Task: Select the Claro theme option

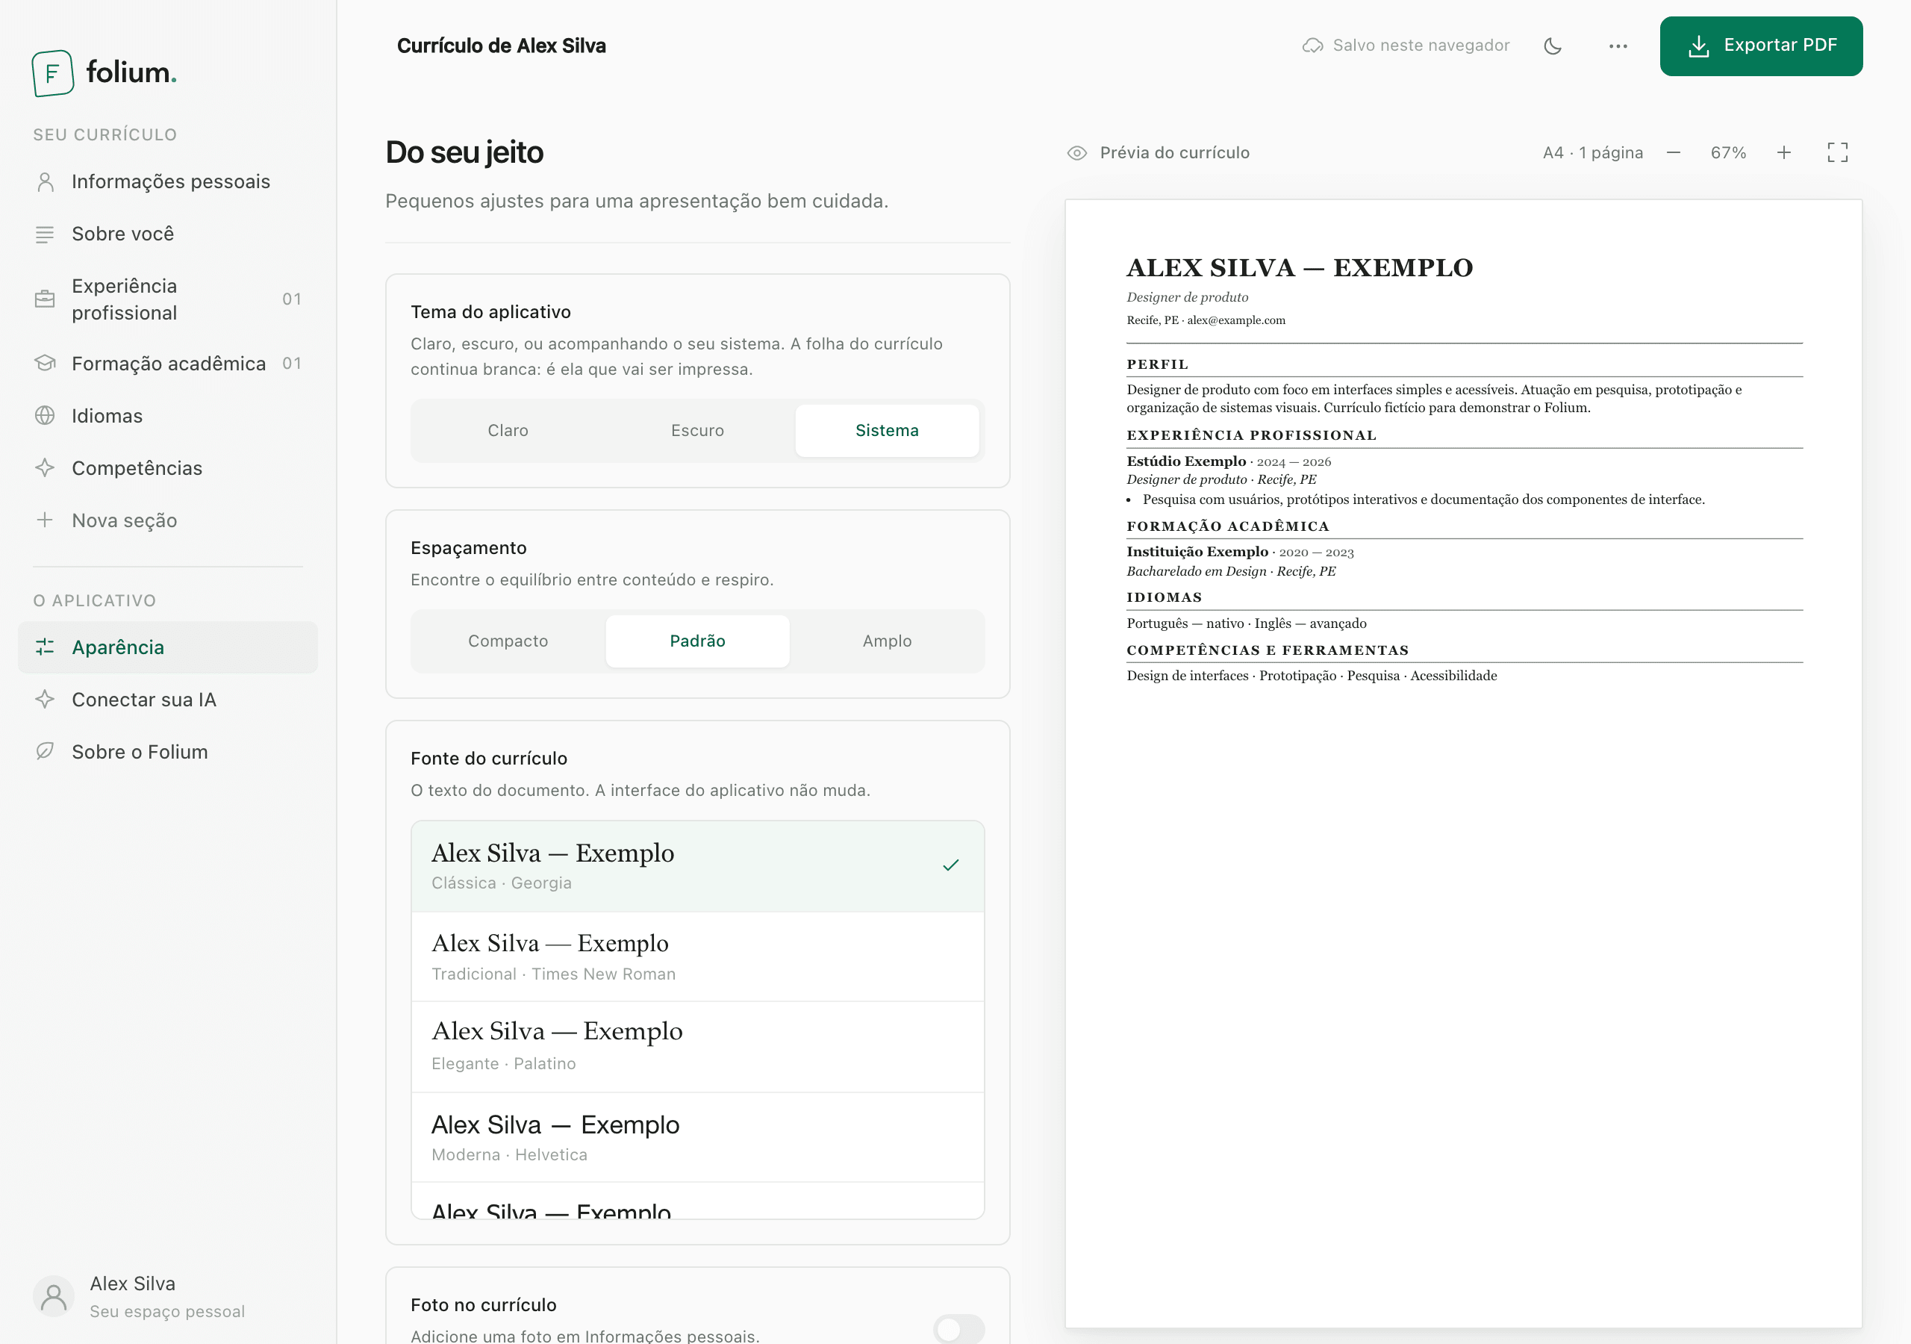Action: click(x=508, y=431)
